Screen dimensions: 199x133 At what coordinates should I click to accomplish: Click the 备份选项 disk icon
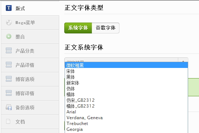click(9, 107)
